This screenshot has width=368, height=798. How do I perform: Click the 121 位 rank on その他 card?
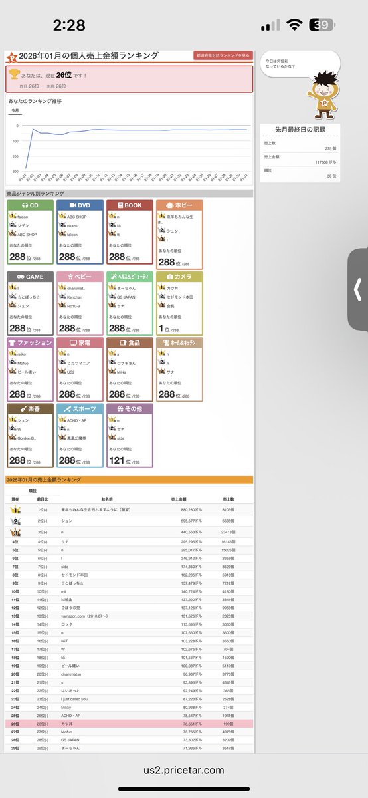click(123, 460)
